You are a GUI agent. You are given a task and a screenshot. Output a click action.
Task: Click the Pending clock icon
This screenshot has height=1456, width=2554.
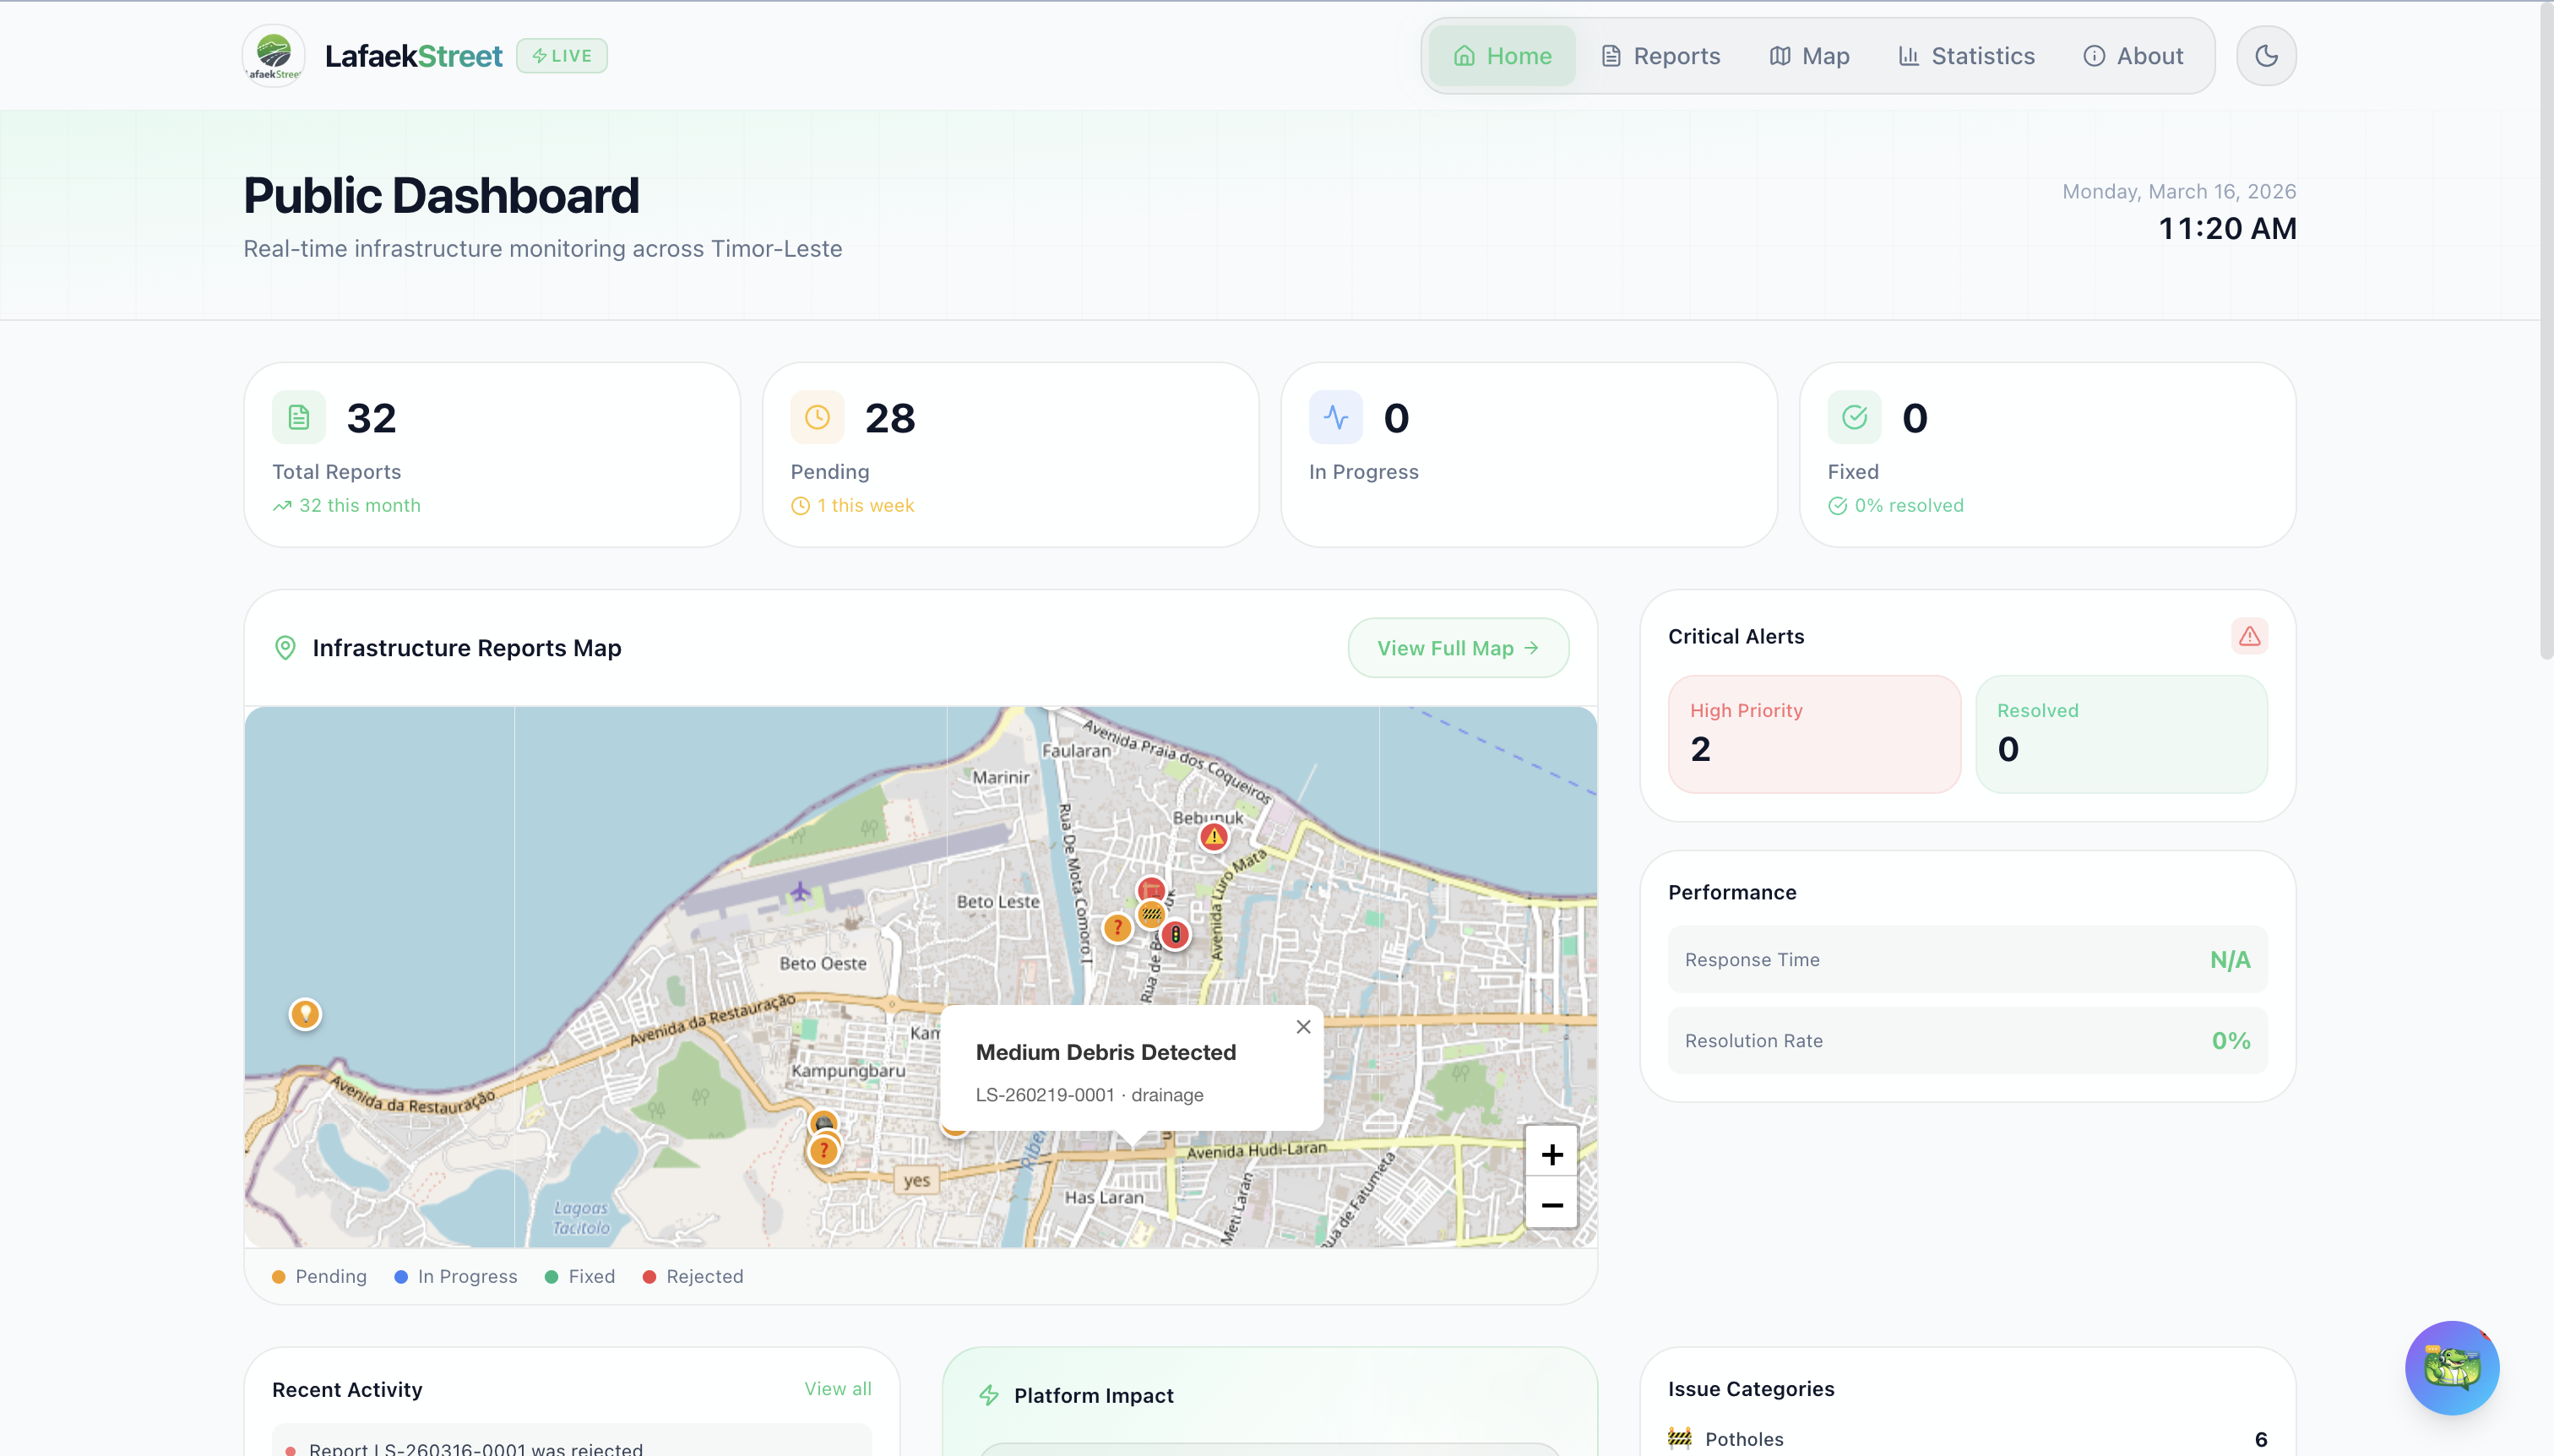tap(817, 417)
